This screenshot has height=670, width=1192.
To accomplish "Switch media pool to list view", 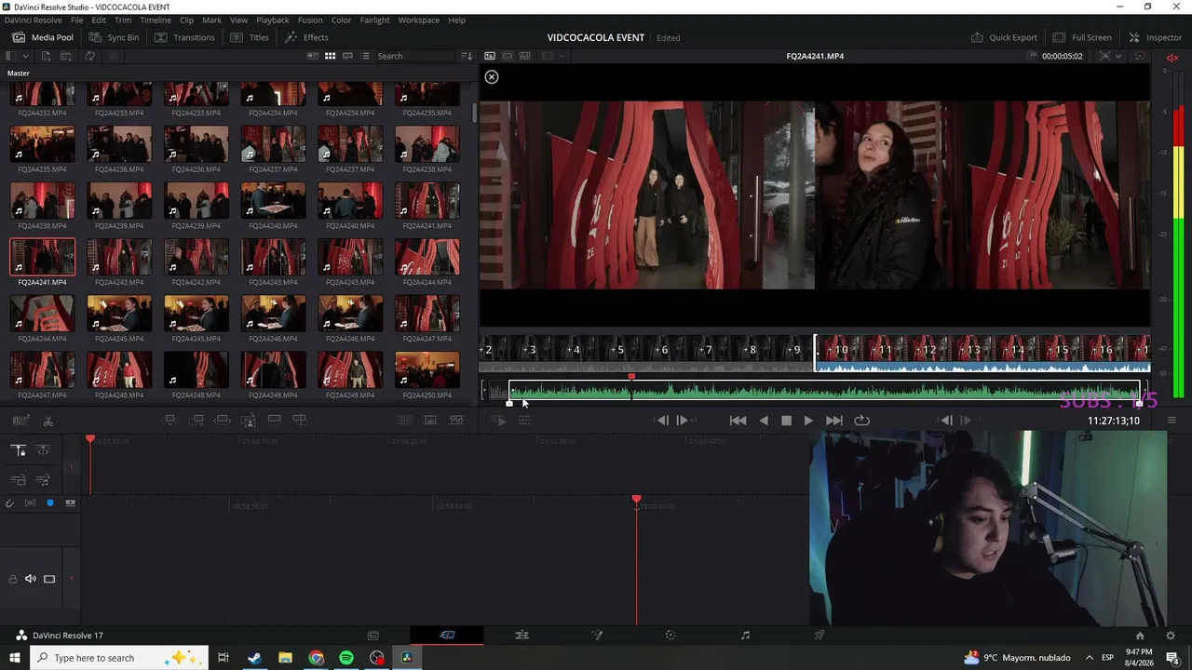I will [364, 56].
